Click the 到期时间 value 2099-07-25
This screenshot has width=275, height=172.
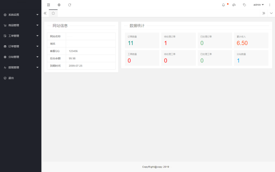click(75, 66)
